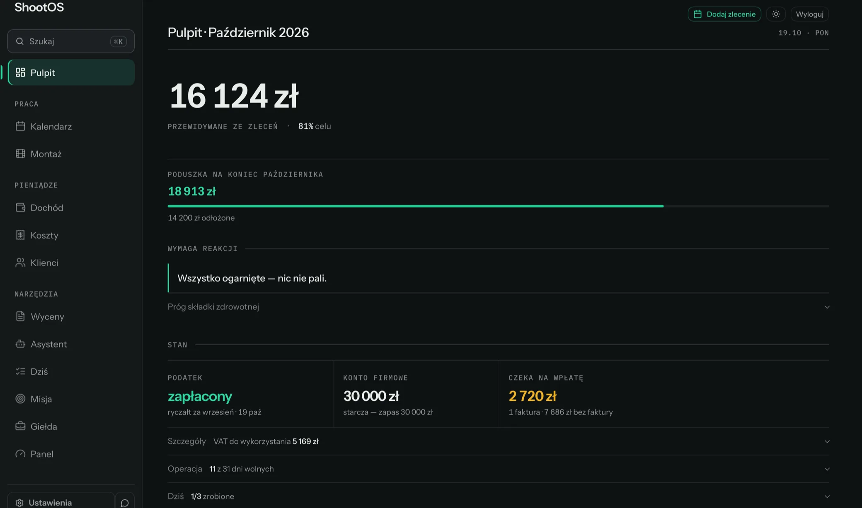Expand the Próg składki zdrowotnej row
862x508 pixels.
click(498, 307)
